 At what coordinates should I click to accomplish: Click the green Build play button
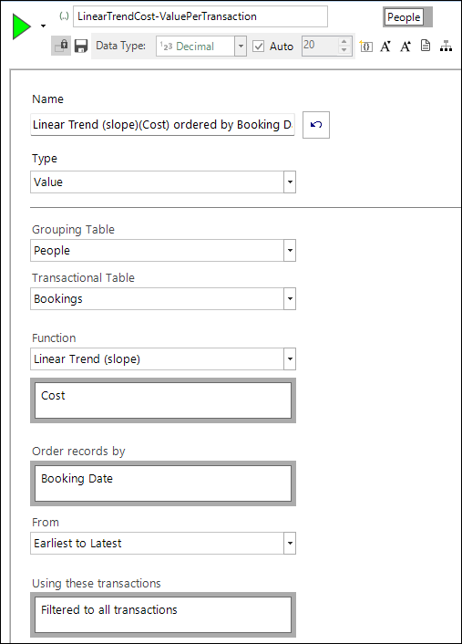pos(21,26)
